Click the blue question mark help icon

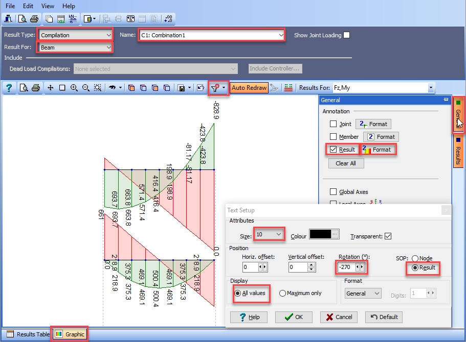9,88
